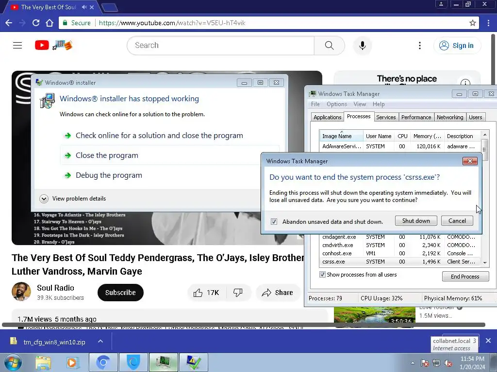
Task: Dislike the video with thumbs down icon
Action: [238, 293]
